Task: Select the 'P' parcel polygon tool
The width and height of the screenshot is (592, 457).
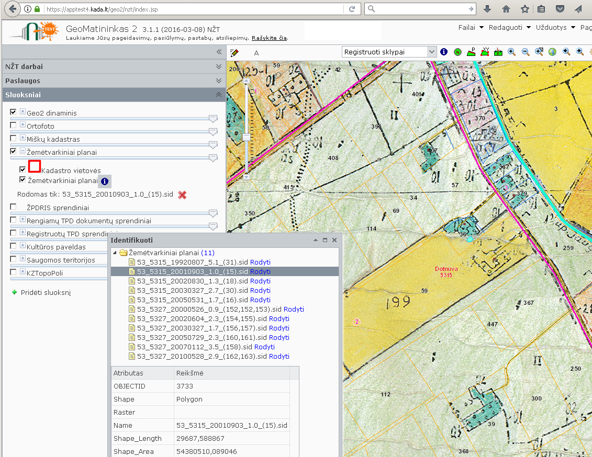Action: tap(471, 52)
